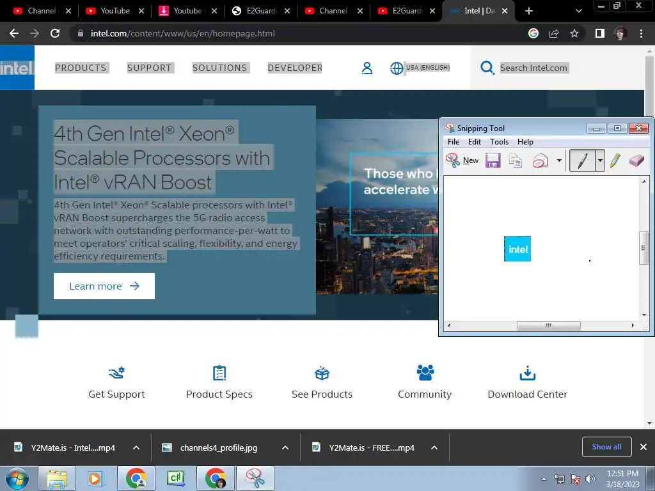Click Snipping Tool vertical scrollbar thumb
This screenshot has height=491, width=655.
click(643, 248)
